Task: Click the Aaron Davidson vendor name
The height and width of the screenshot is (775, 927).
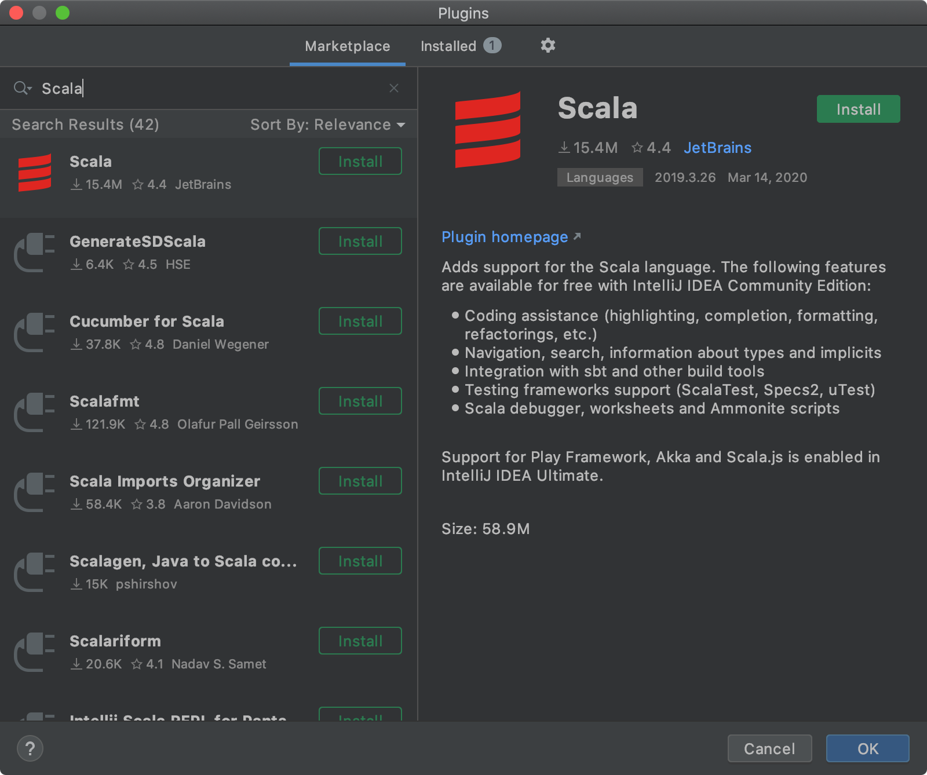Action: (x=222, y=505)
